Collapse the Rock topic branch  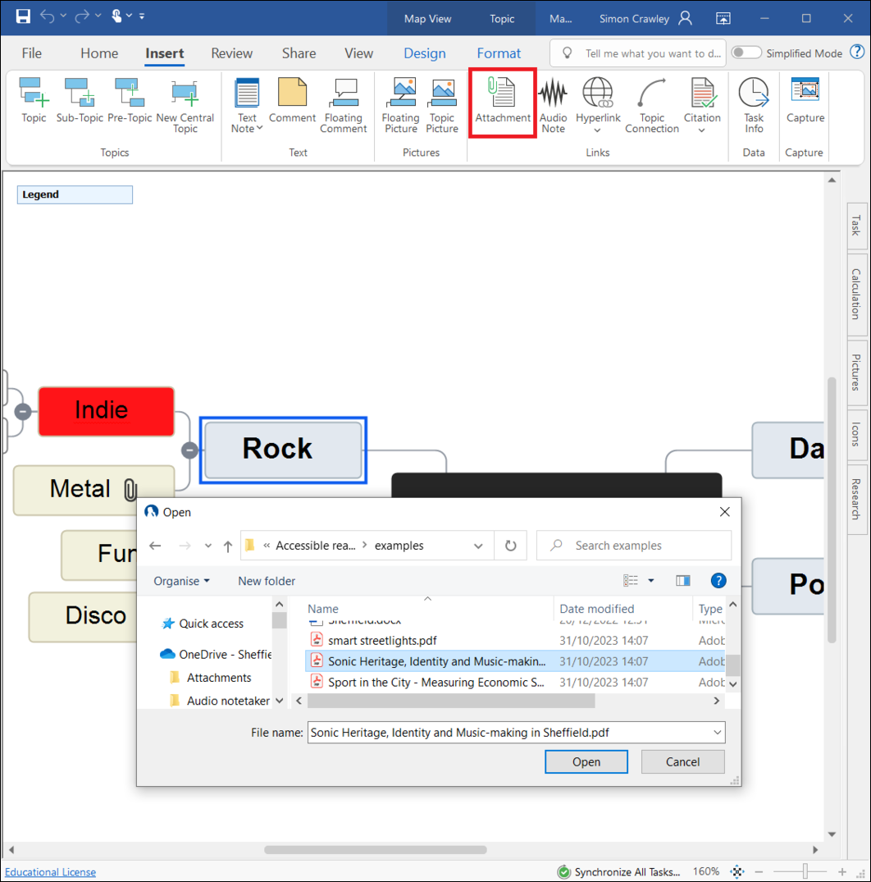coord(189,450)
